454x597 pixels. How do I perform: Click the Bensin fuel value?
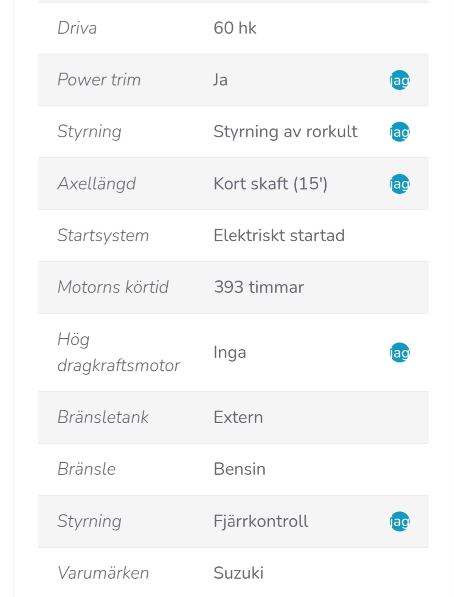pyautogui.click(x=239, y=469)
